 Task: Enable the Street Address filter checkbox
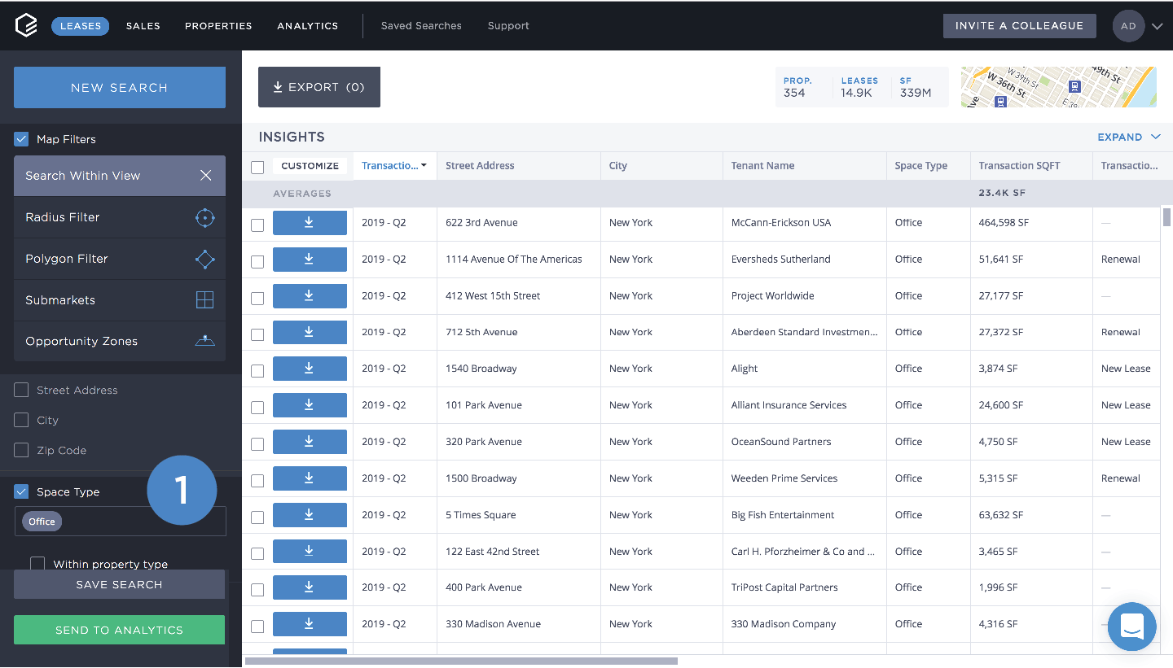[21, 390]
